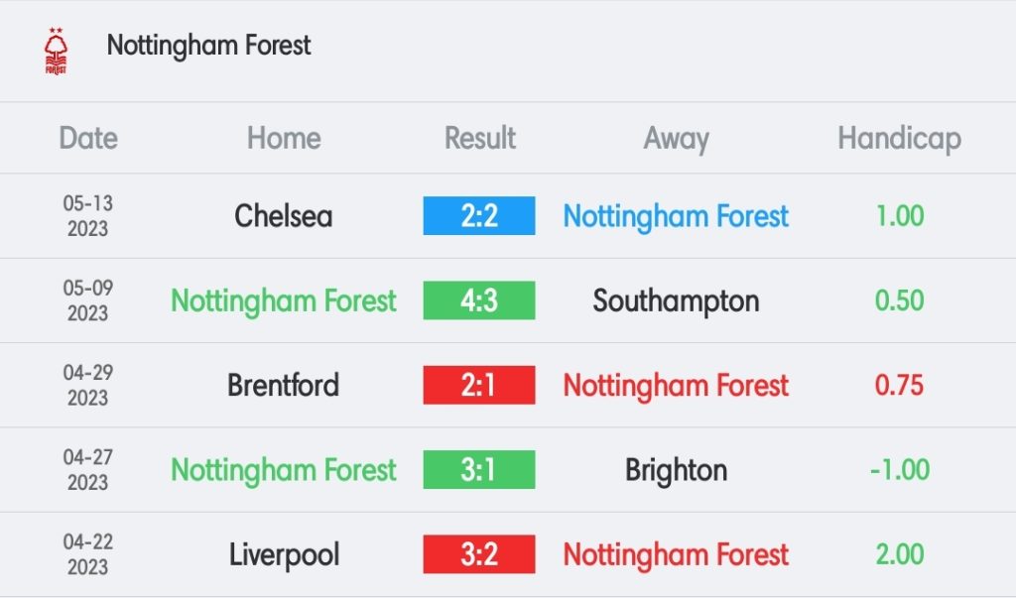Viewport: 1016px width, 598px height.
Task: Click the Nottingham Forest club crest icon
Action: coord(56,52)
